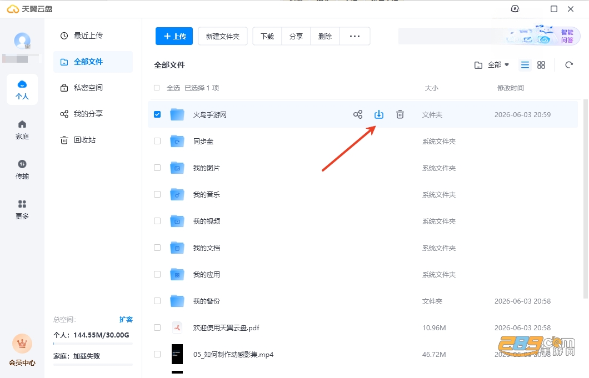The width and height of the screenshot is (589, 378).
Task: Click the 我的音乐 folder icon
Action: pos(177,194)
